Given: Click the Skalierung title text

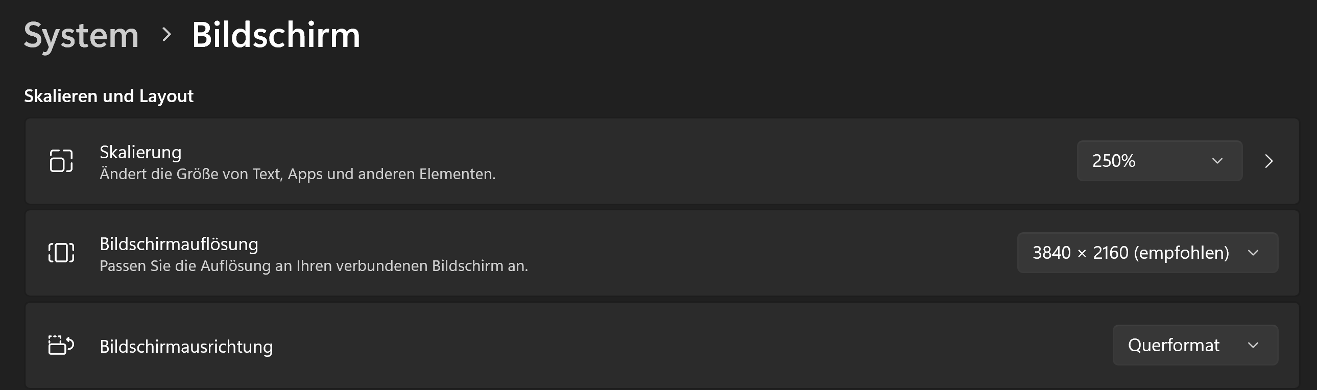Looking at the screenshot, I should [x=140, y=152].
